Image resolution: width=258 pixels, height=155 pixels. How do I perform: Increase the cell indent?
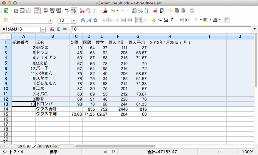point(188,20)
